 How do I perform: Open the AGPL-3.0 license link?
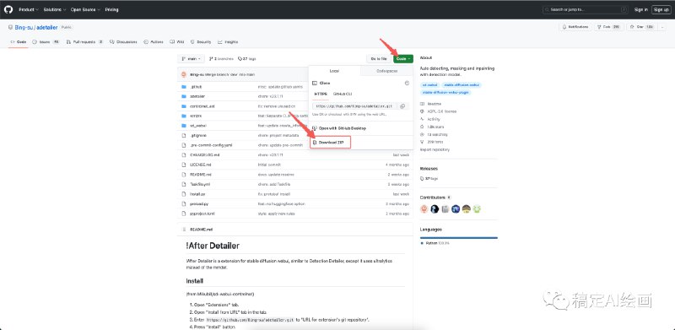coord(438,111)
